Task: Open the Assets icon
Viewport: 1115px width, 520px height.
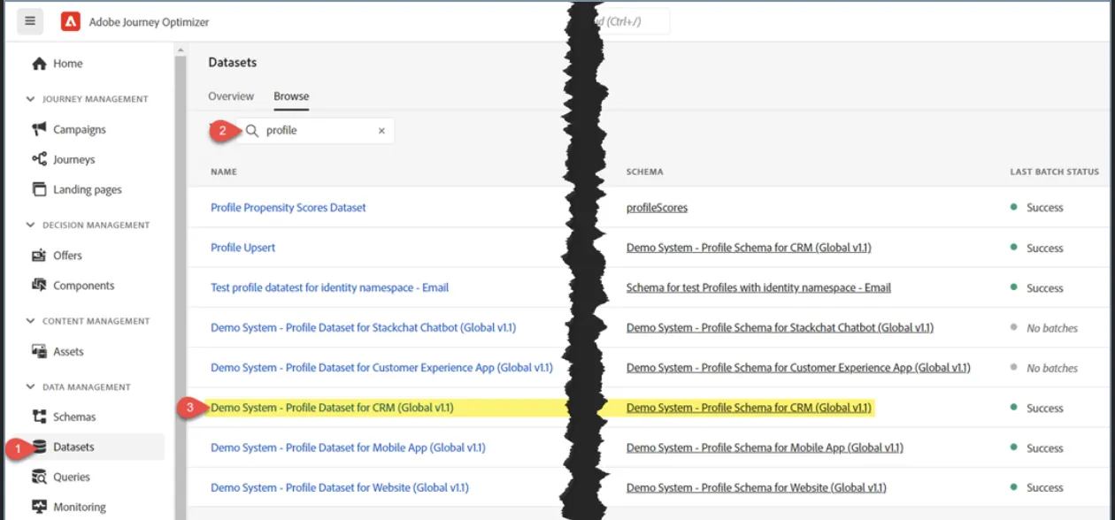Action: click(39, 351)
